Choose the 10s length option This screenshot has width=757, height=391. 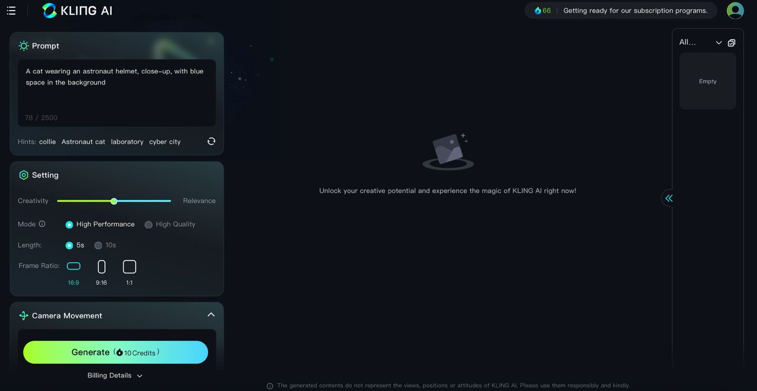(105, 245)
